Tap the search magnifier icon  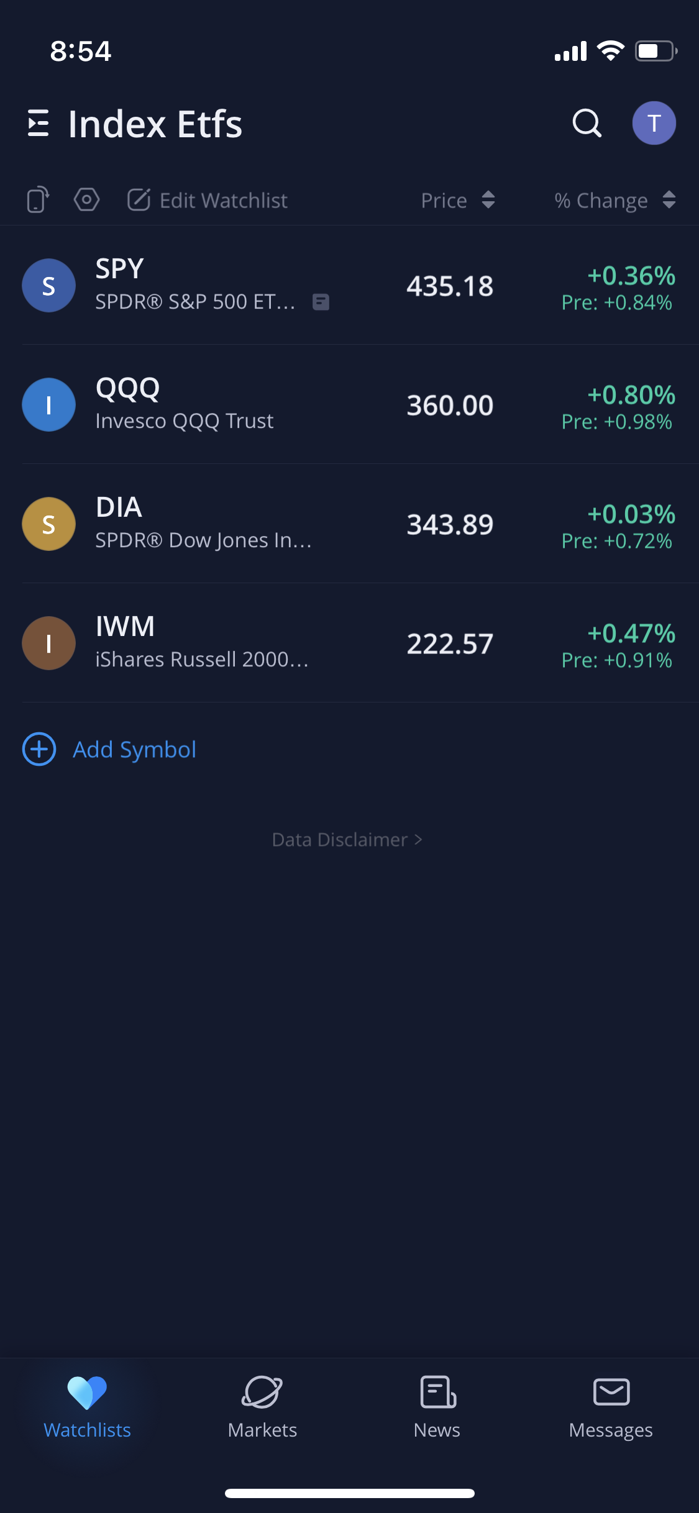pyautogui.click(x=587, y=123)
